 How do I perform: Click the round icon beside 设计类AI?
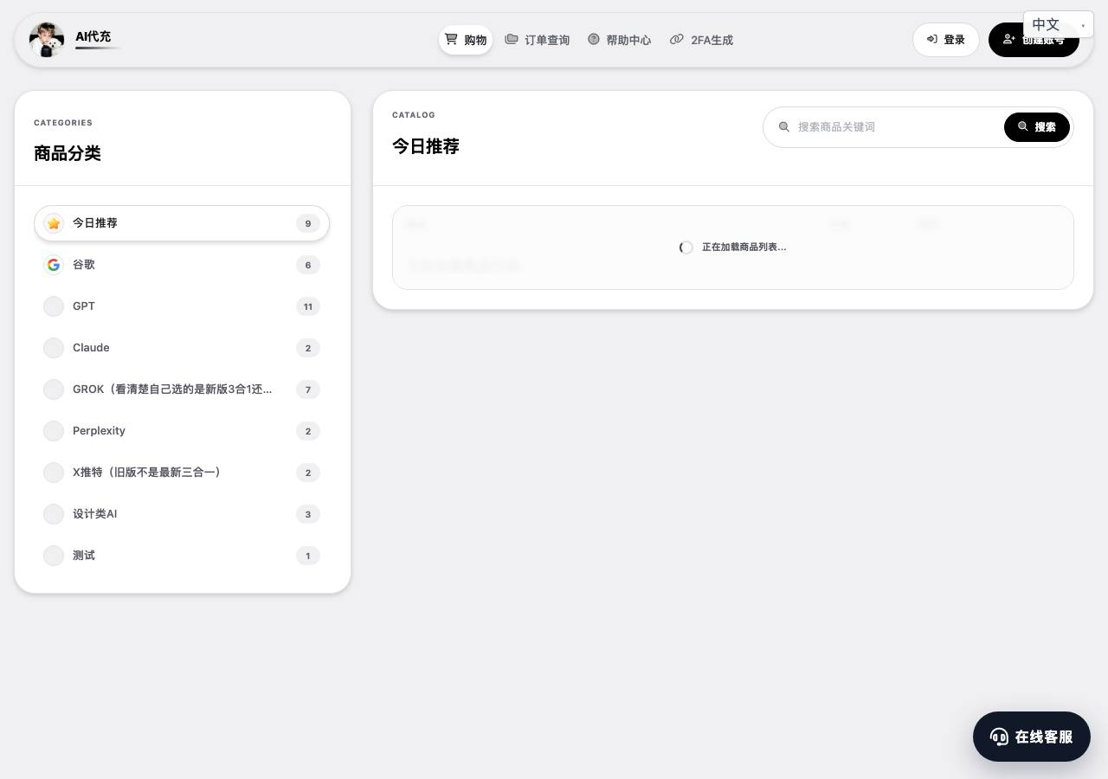pyautogui.click(x=54, y=514)
